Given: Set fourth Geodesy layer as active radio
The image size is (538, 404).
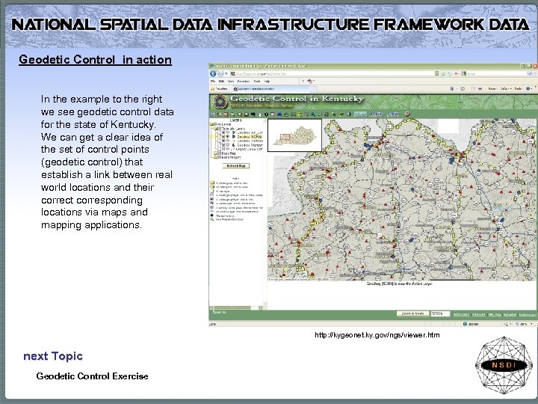Looking at the screenshot, I should pos(227,145).
